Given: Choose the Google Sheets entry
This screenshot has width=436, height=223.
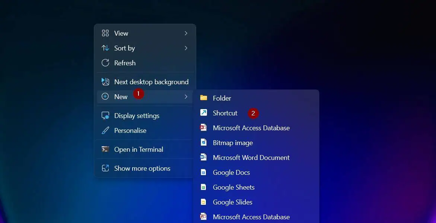Looking at the screenshot, I should pos(256,187).
